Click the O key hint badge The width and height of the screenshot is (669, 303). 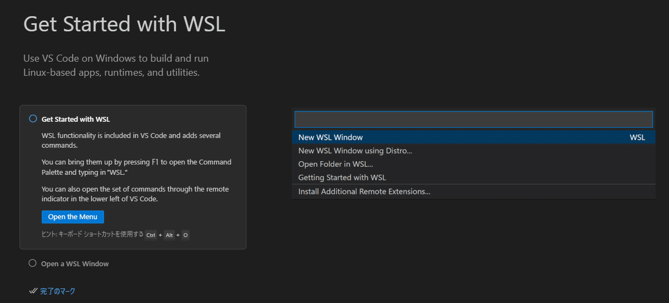tap(186, 235)
